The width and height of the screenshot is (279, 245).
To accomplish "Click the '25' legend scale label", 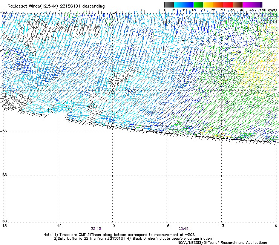I will (213, 10).
